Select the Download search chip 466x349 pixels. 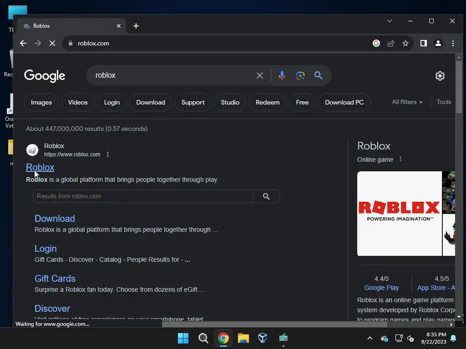click(x=151, y=102)
